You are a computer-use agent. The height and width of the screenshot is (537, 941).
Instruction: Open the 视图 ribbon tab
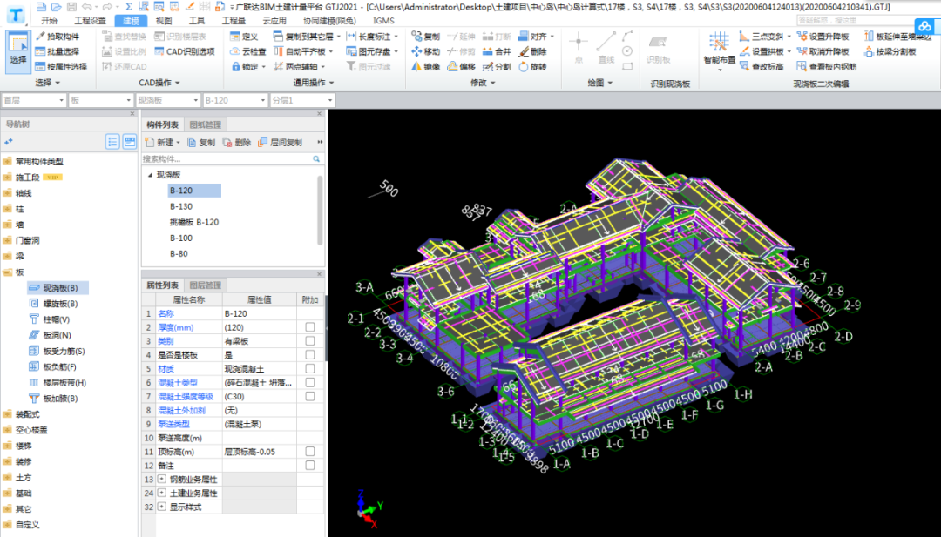pyautogui.click(x=164, y=20)
